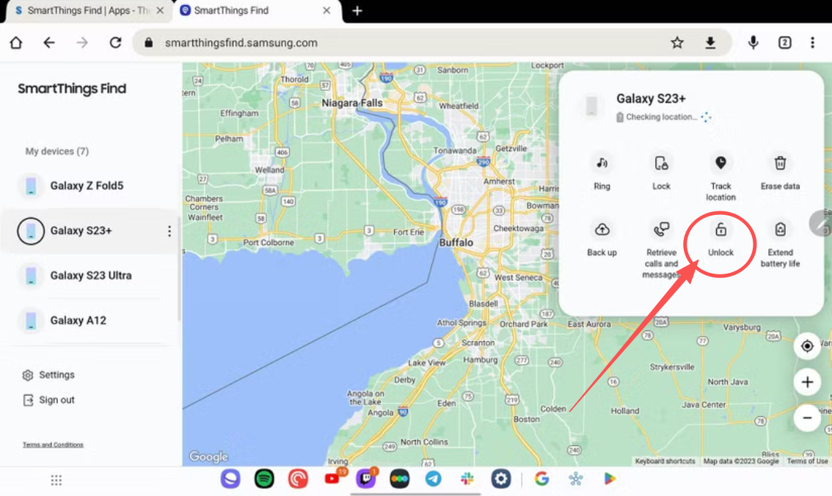
Task: Select Galaxy S23+ in device list
Action: 90,231
